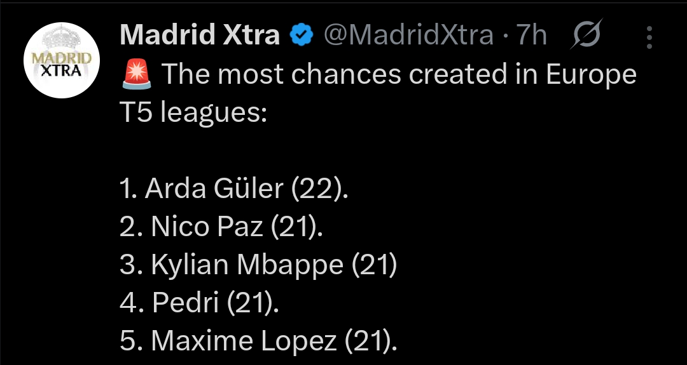Viewport: 687px width, 365px height.
Task: Click the text 'The most chances created in Europe'
Action: point(399,74)
